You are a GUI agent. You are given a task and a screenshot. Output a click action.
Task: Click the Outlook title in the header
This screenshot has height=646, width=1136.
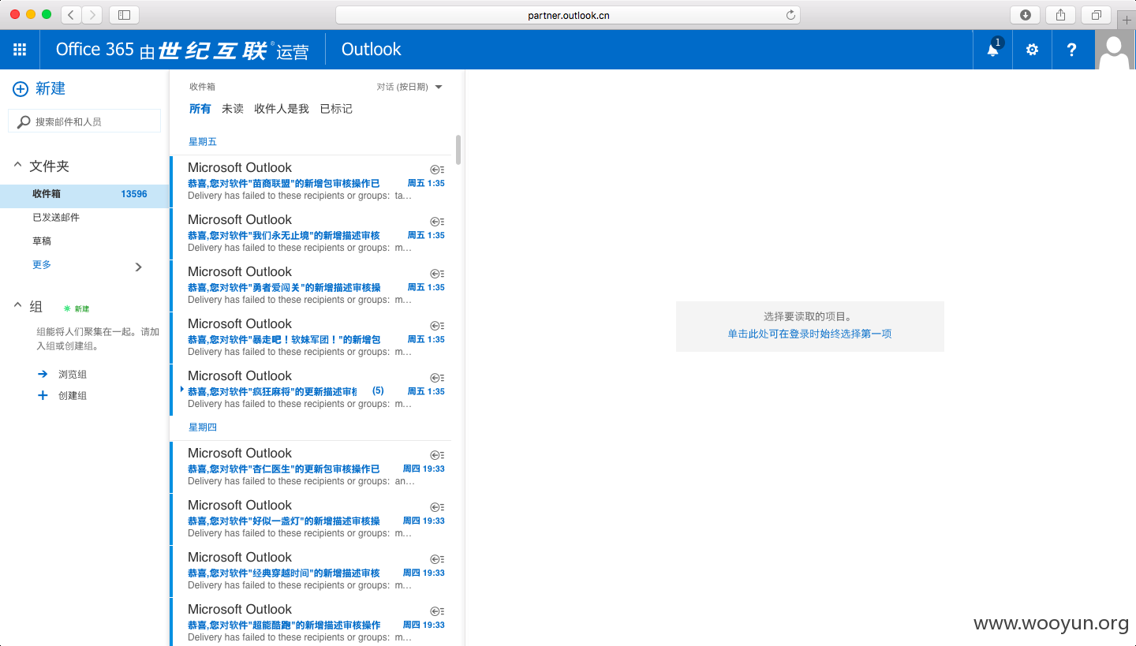point(371,49)
